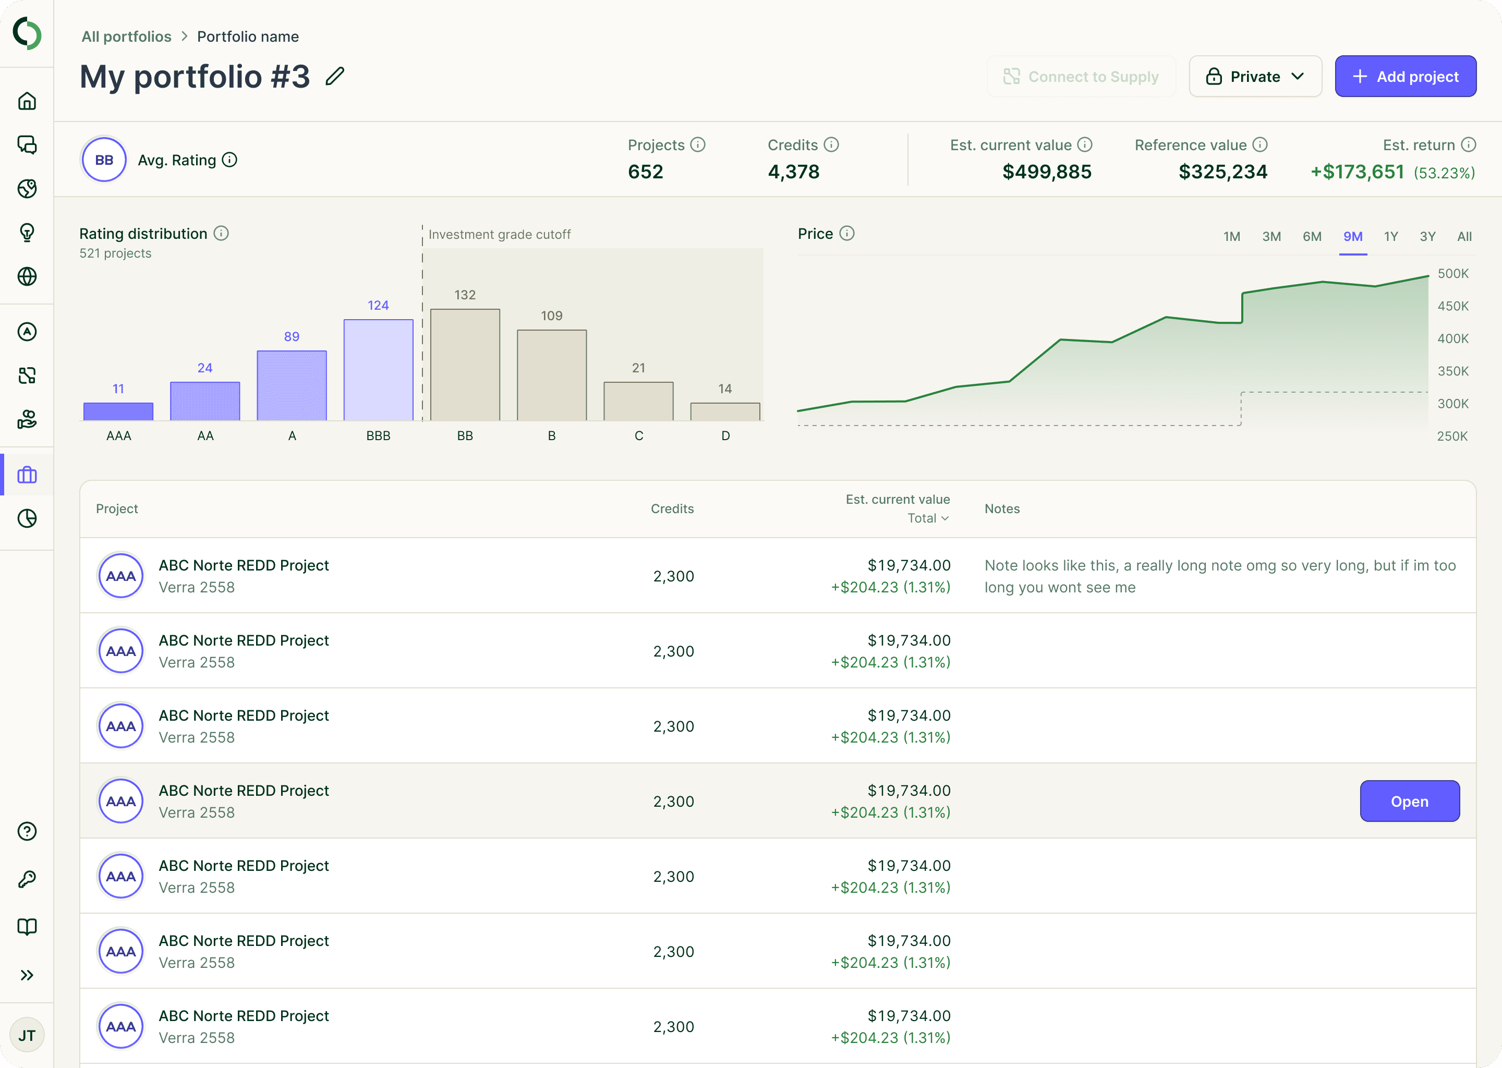
Task: Select the All price range tab
Action: point(1464,236)
